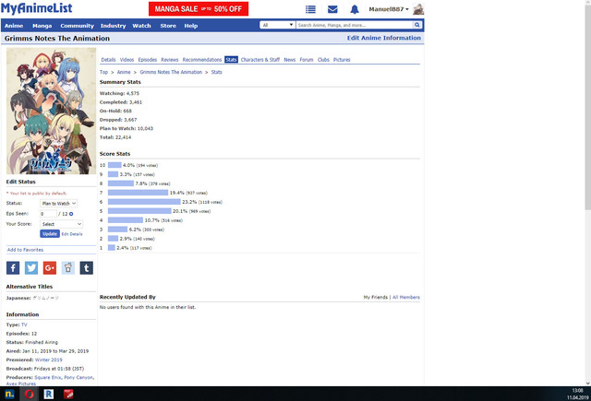Click Grimms Notes The Animation breadcrumb
This screenshot has width=591, height=401.
coord(171,72)
